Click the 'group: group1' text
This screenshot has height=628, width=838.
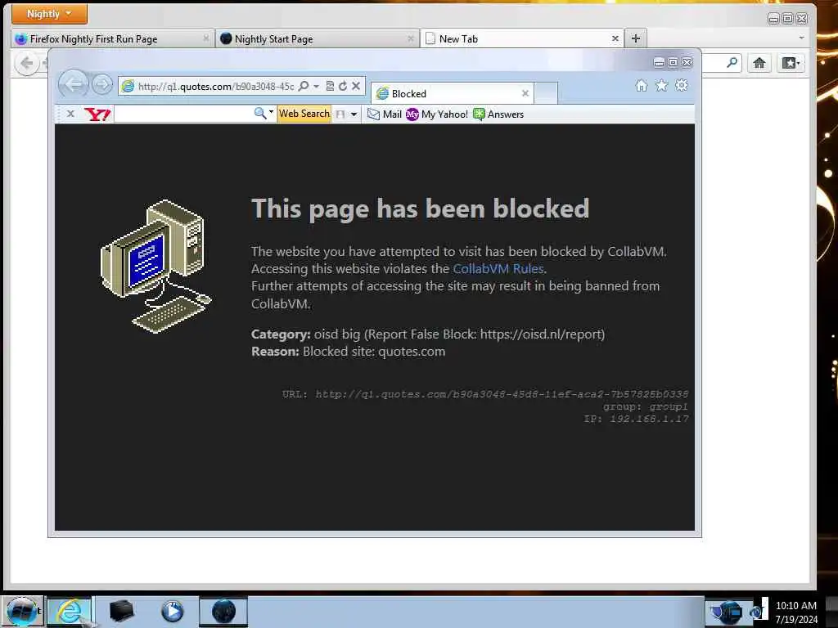click(646, 407)
